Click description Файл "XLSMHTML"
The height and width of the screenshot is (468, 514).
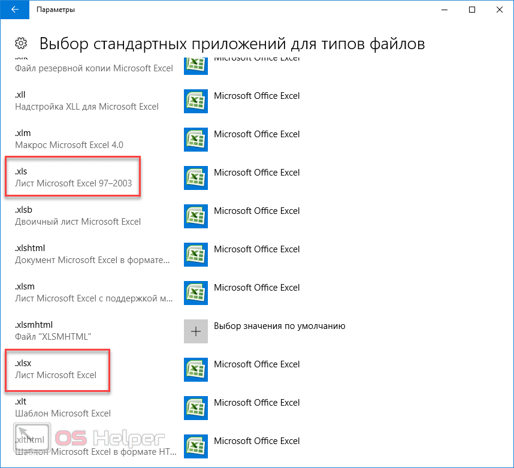point(53,337)
